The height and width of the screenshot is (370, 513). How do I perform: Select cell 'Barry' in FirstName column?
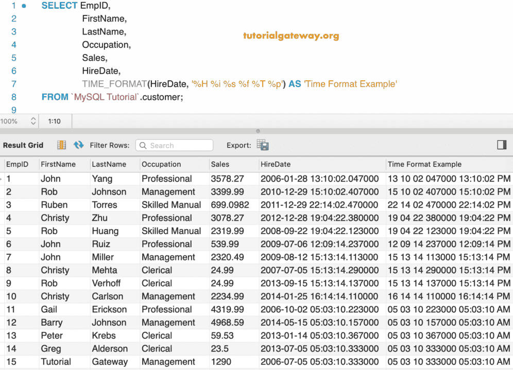(52, 323)
